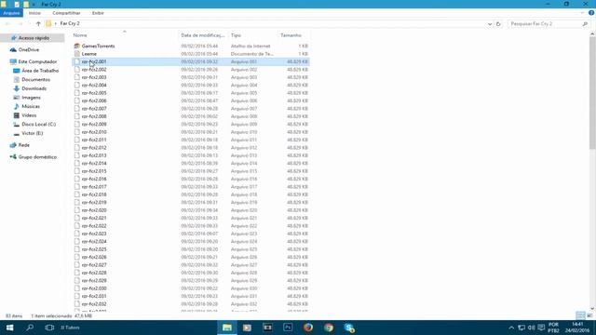The image size is (596, 335).
Task: Sort by Data de modificação column header
Action: (203, 35)
